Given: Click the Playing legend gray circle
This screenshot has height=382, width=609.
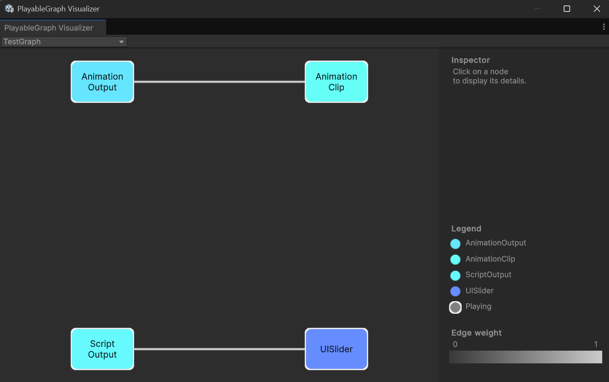Looking at the screenshot, I should point(455,307).
